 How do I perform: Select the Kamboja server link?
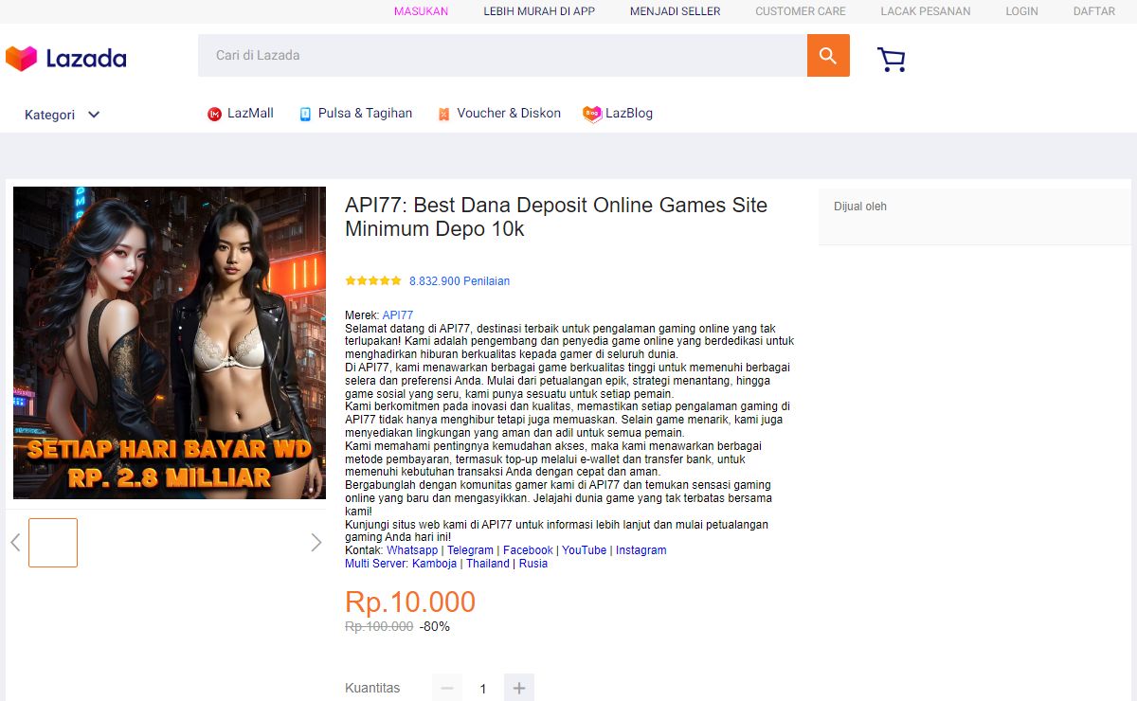(x=434, y=564)
